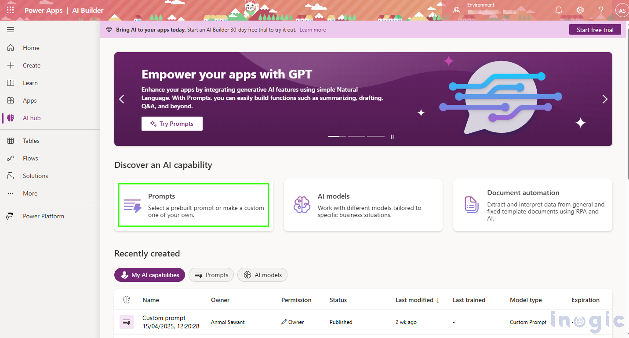
Task: Open the Prompts capability card
Action: coord(194,205)
